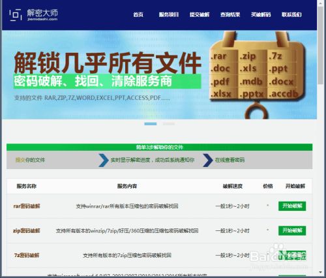Click the winrar/rar service description text
The width and height of the screenshot is (326, 278).
(127, 206)
